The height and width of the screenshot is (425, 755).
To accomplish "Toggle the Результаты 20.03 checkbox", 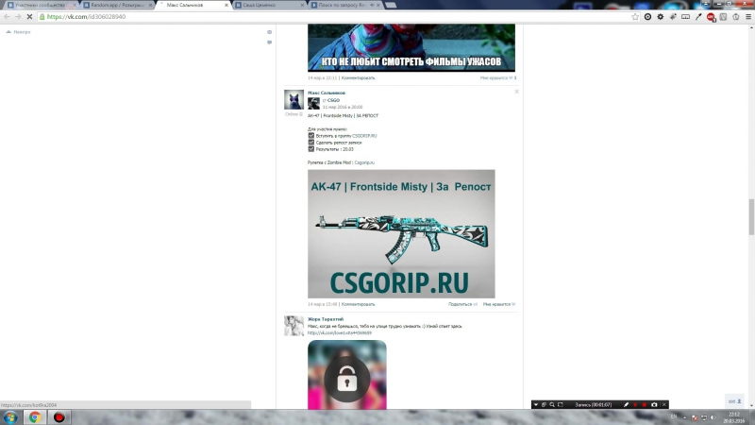I will click(311, 149).
